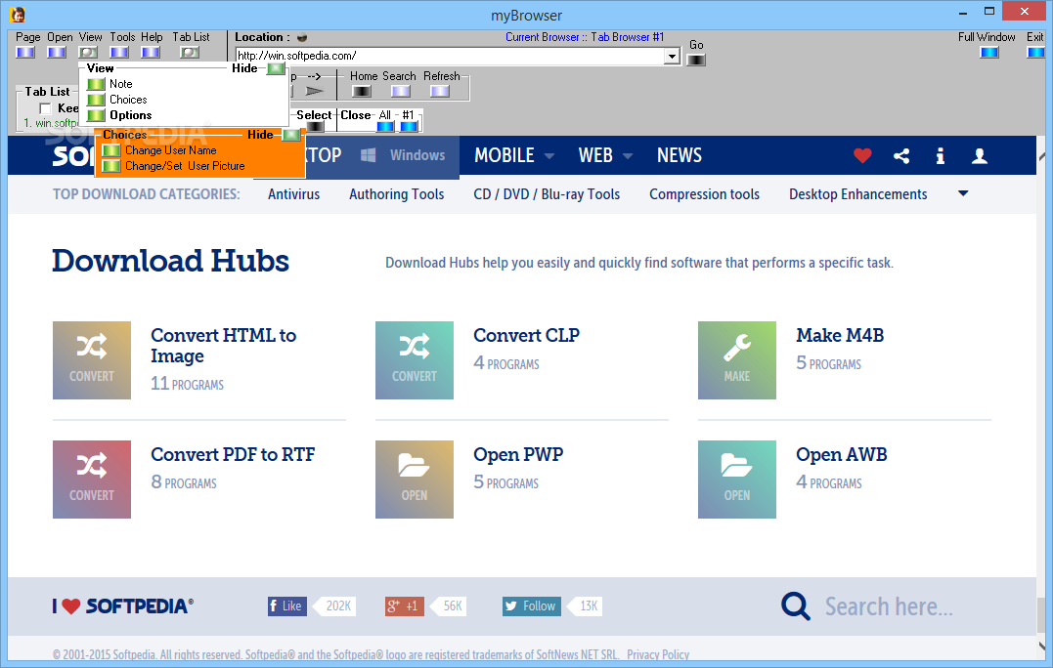Select the Windows tab in Softpedia navigation
Image resolution: width=1053 pixels, height=668 pixels.
pos(403,155)
